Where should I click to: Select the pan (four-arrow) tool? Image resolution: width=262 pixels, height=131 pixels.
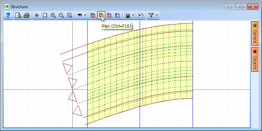37,15
